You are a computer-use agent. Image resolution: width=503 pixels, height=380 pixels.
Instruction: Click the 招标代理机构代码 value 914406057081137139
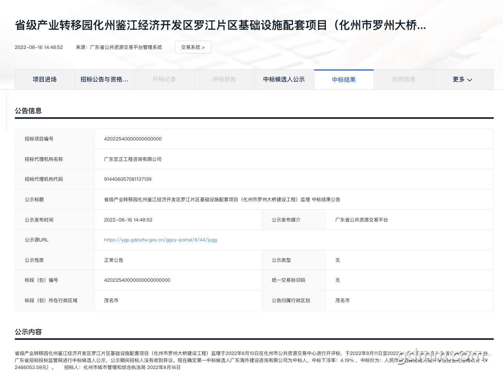point(128,179)
